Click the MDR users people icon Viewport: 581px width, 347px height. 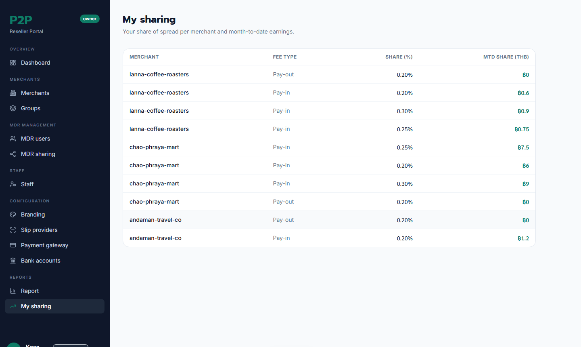13,139
